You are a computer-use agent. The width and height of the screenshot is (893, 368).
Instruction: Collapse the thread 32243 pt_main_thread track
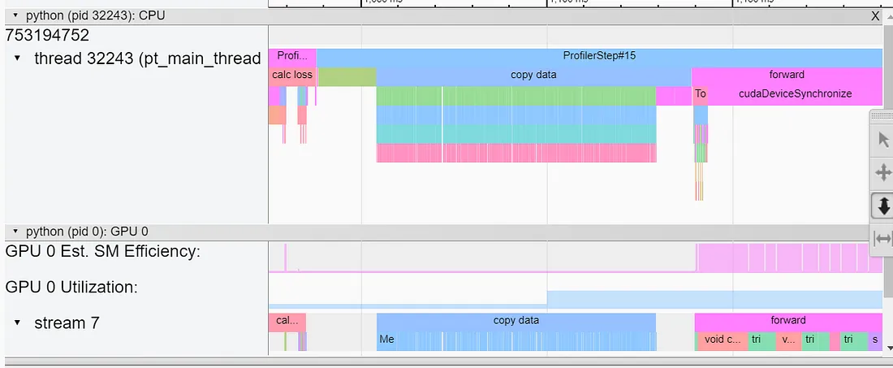[17, 58]
